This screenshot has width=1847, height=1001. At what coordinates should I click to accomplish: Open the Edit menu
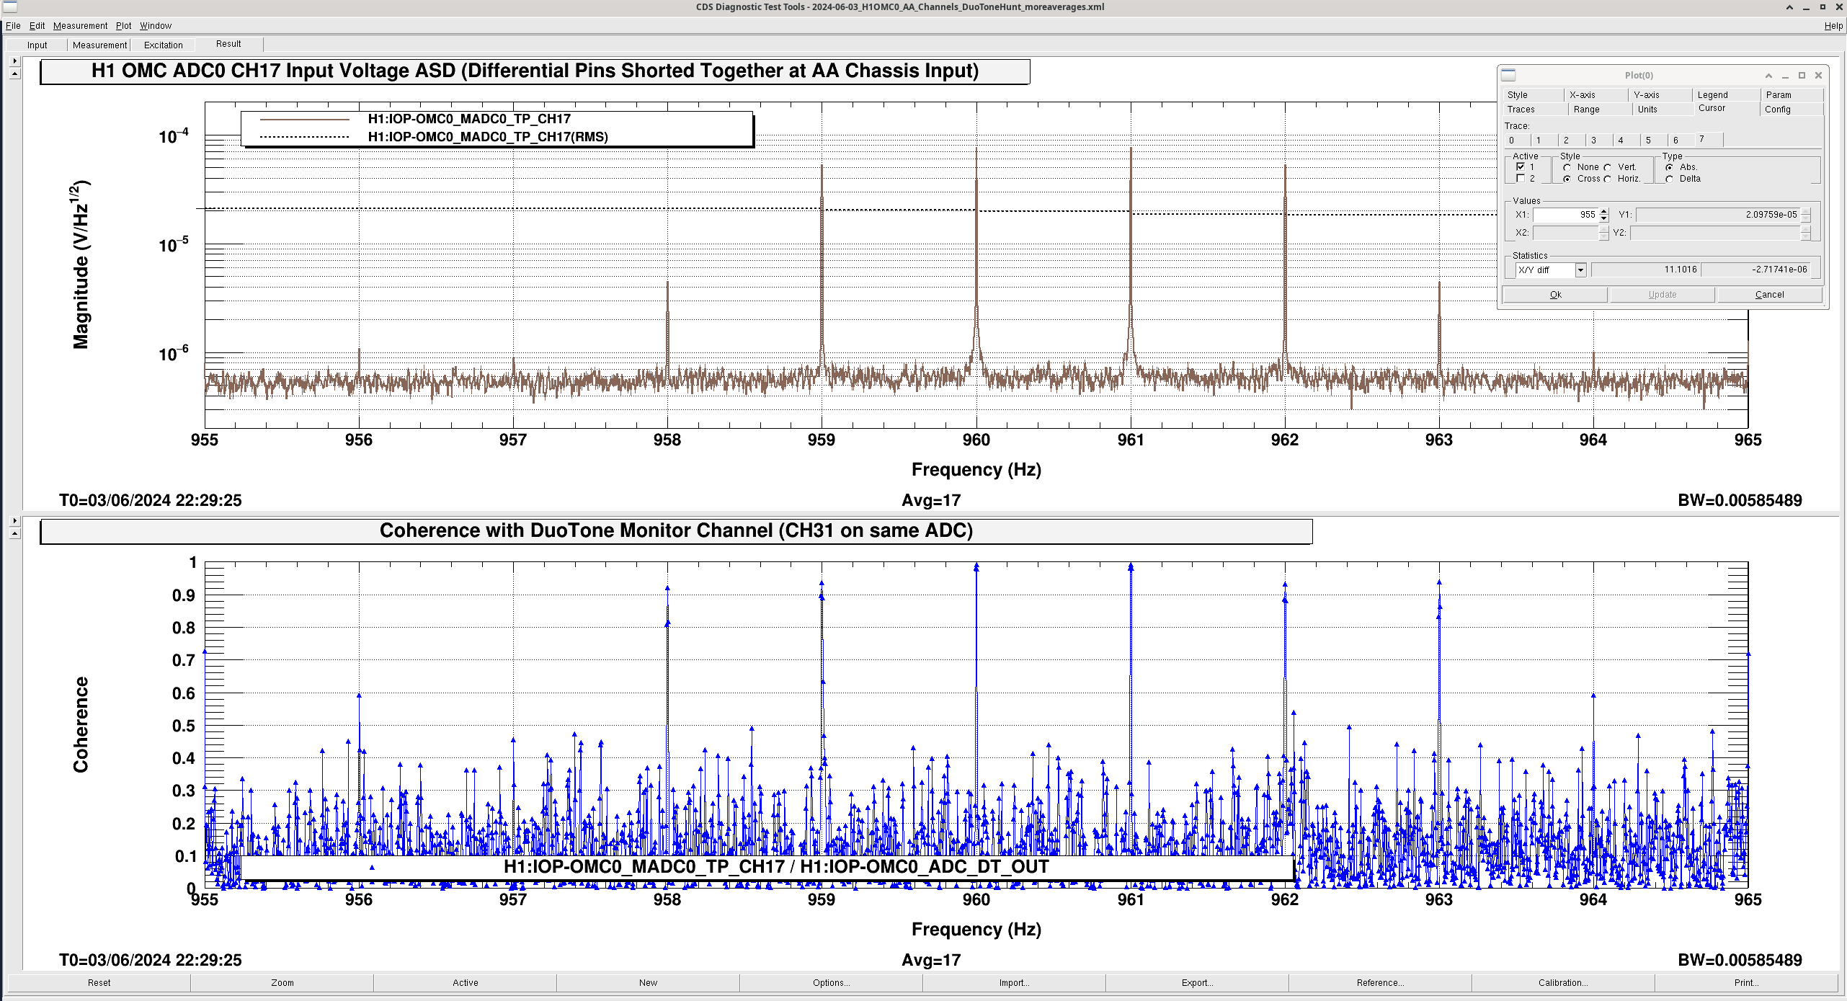click(x=37, y=26)
